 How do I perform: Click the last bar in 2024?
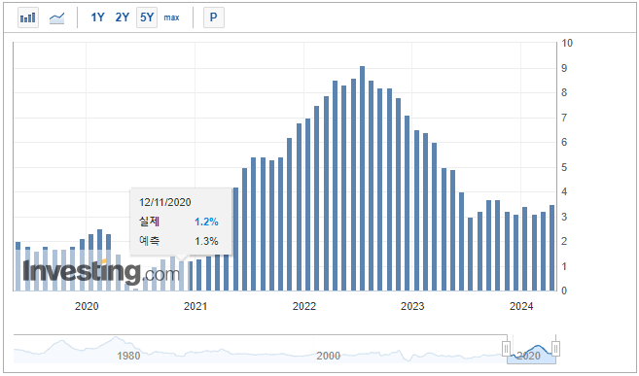coord(551,248)
